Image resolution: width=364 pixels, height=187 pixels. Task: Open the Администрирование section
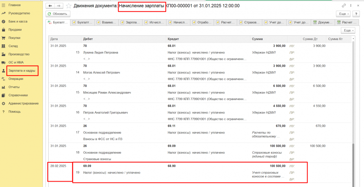23,104
